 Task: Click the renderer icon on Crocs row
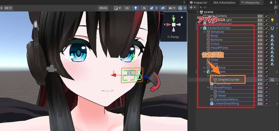272,44
